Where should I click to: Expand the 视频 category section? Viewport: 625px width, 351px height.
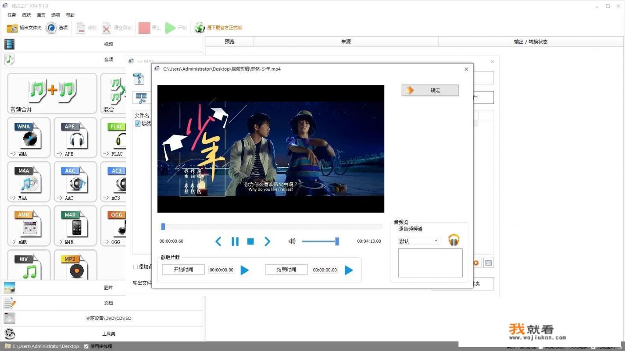tap(103, 44)
